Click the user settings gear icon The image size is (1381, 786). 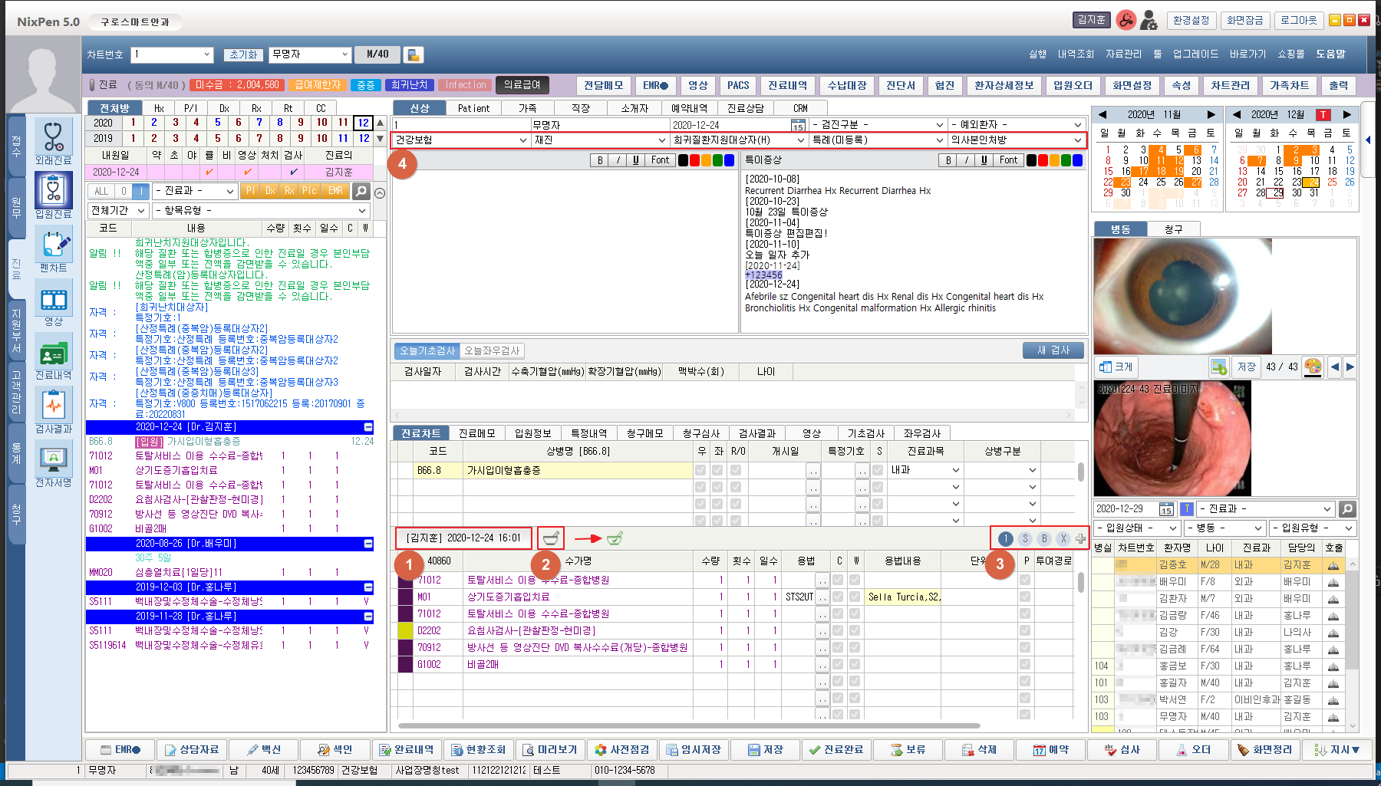[x=1149, y=20]
